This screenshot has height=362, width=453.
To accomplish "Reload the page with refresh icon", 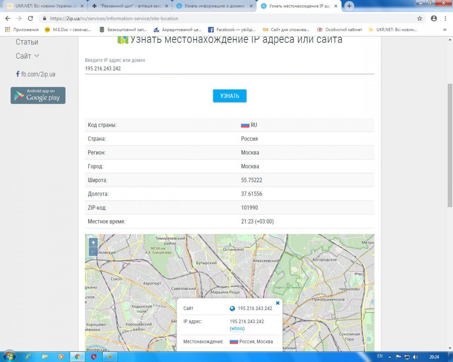I will click(x=31, y=18).
